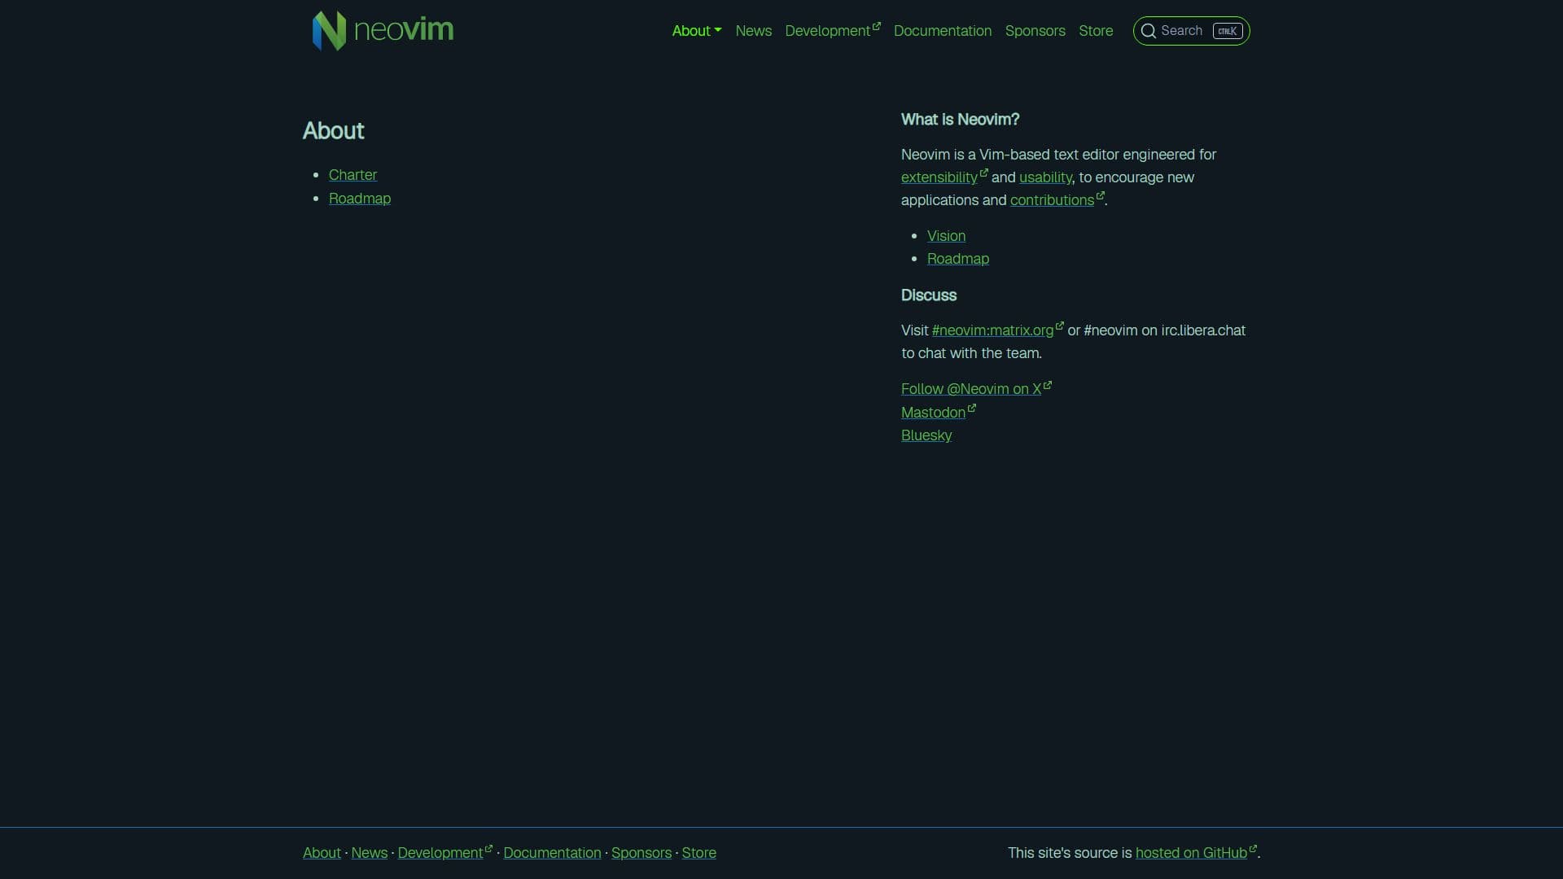
Task: Focus the Search field in the header
Action: click(x=1191, y=31)
